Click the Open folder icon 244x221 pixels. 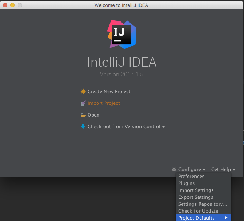click(x=83, y=115)
